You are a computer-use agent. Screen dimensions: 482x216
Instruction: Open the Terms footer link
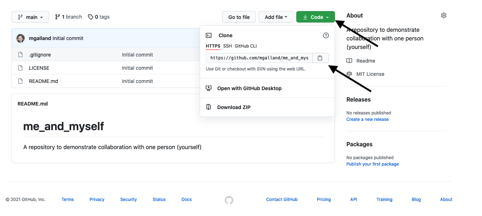[68, 200]
